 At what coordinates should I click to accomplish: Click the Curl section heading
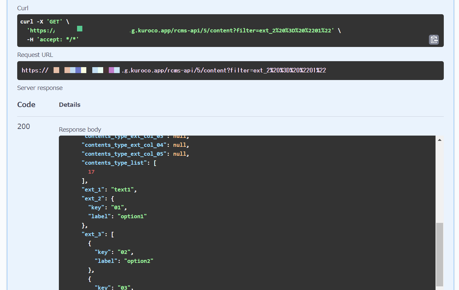(22, 8)
